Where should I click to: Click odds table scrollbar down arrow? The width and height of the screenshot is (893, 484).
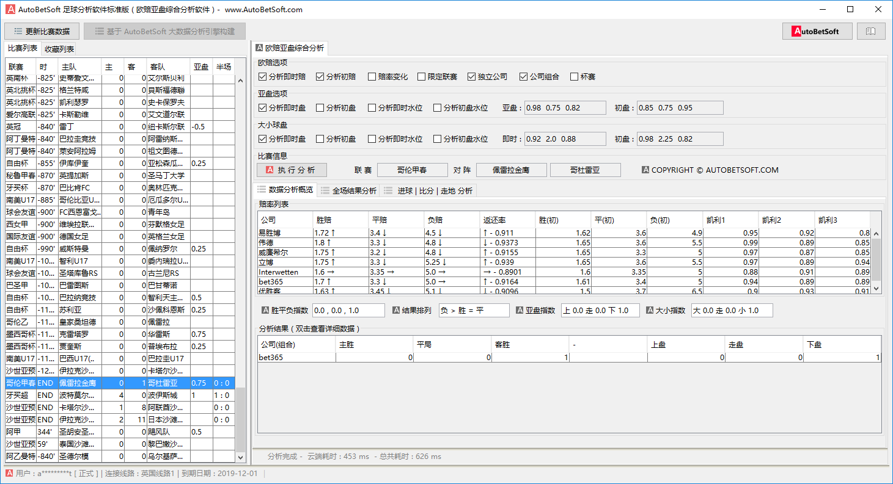point(876,288)
